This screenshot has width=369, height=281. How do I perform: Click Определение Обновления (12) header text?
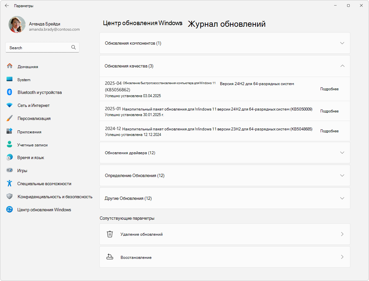tap(135, 176)
